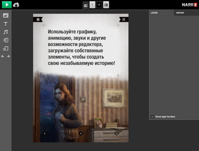Select the Text tool
This screenshot has height=151, width=199.
(x=6, y=24)
